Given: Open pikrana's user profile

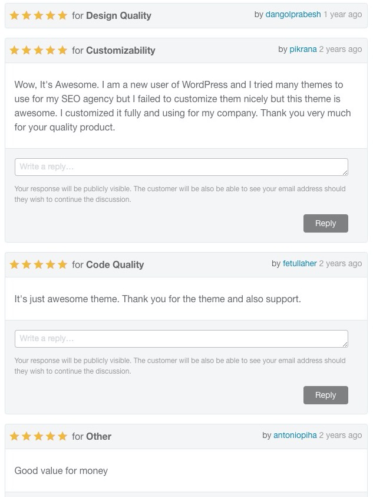Looking at the screenshot, I should 303,50.
